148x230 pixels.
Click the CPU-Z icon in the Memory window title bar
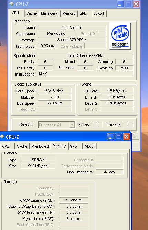point(2,137)
